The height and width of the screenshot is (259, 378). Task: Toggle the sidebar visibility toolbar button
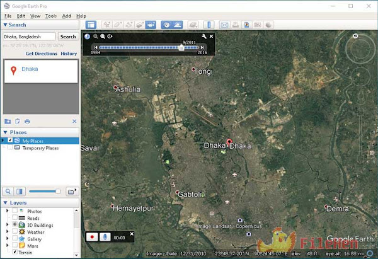(x=91, y=25)
